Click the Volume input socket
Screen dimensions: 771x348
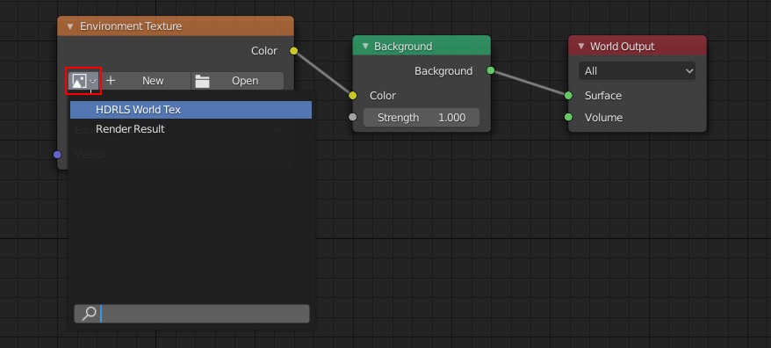(568, 117)
